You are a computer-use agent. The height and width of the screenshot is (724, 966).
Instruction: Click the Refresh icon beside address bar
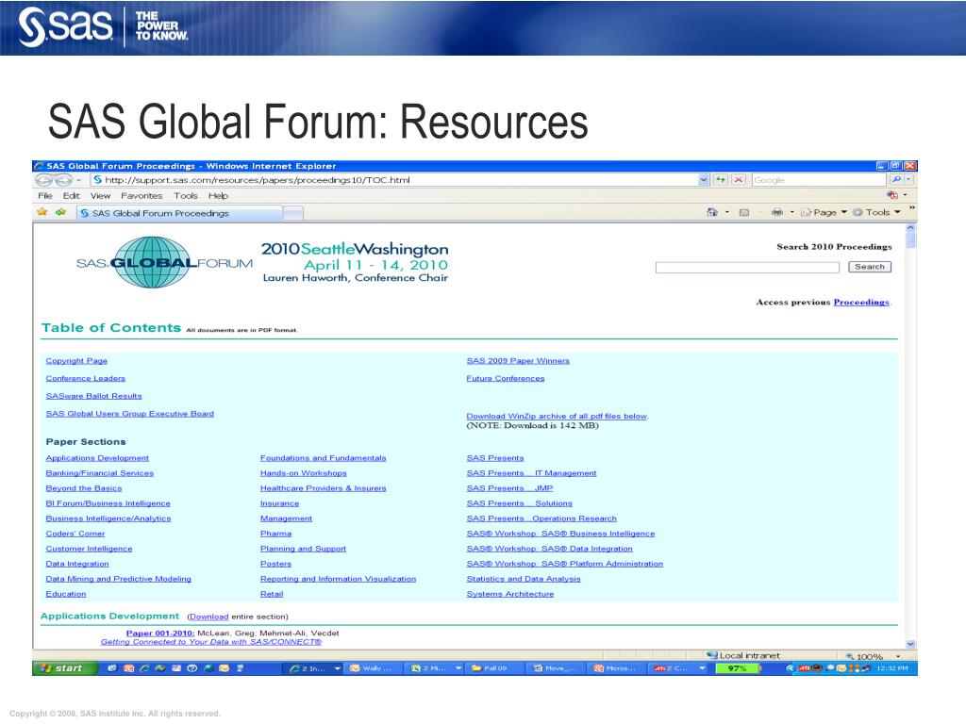tap(720, 180)
